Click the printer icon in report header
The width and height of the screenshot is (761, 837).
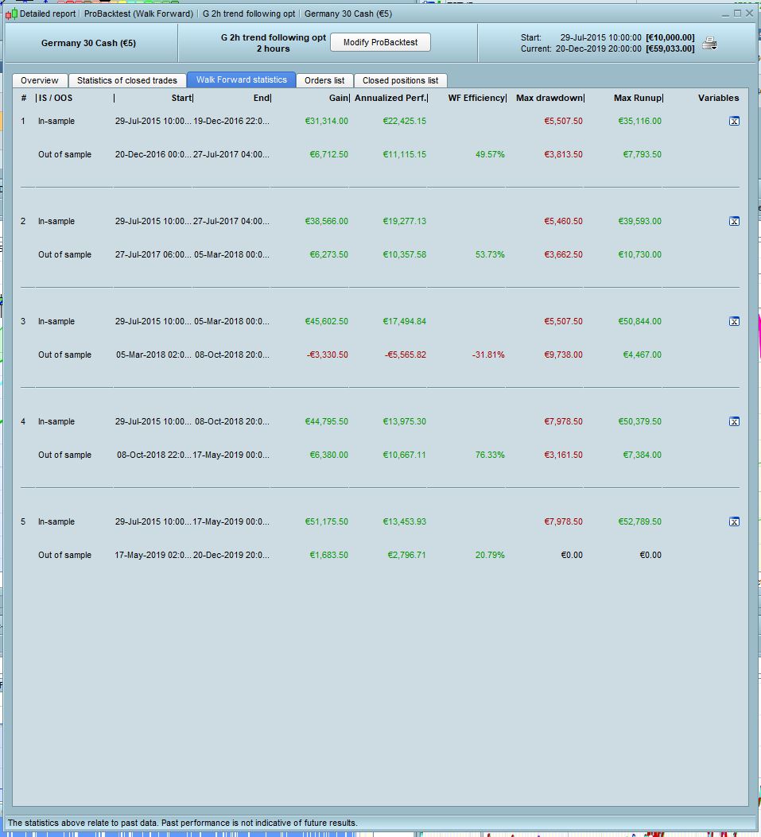click(x=710, y=43)
